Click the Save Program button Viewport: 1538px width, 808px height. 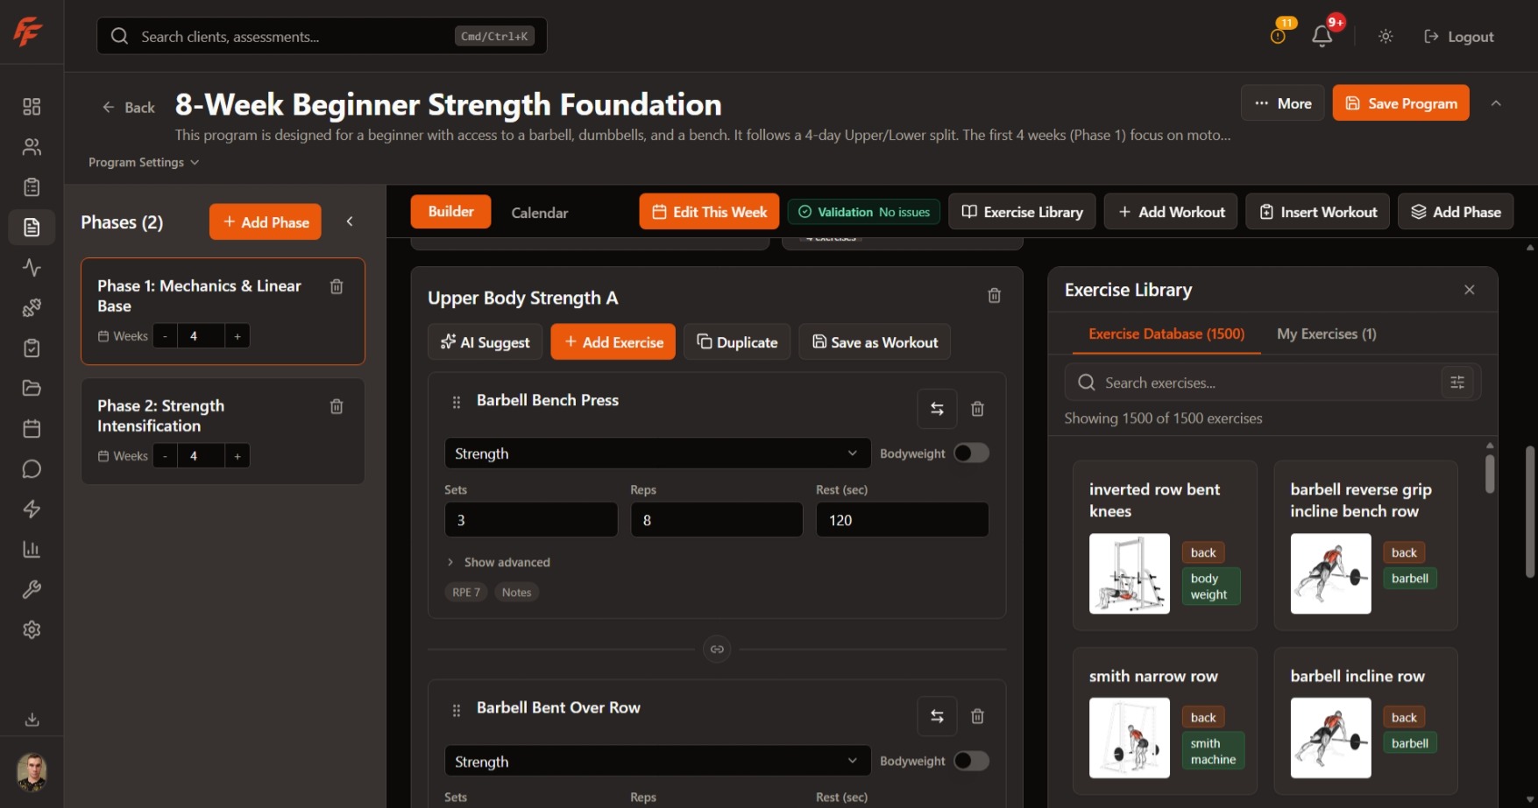[1400, 102]
